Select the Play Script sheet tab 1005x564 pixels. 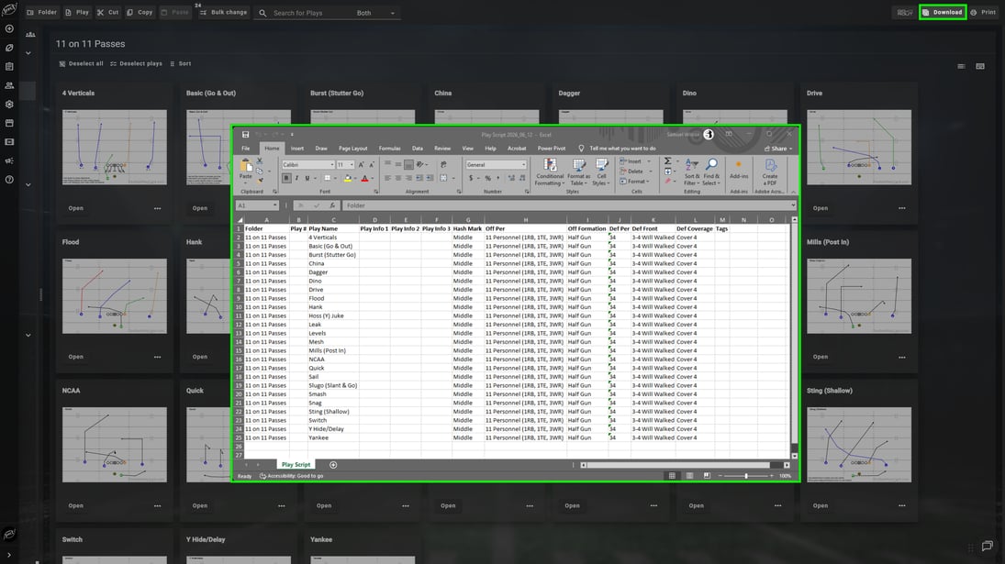pos(296,465)
